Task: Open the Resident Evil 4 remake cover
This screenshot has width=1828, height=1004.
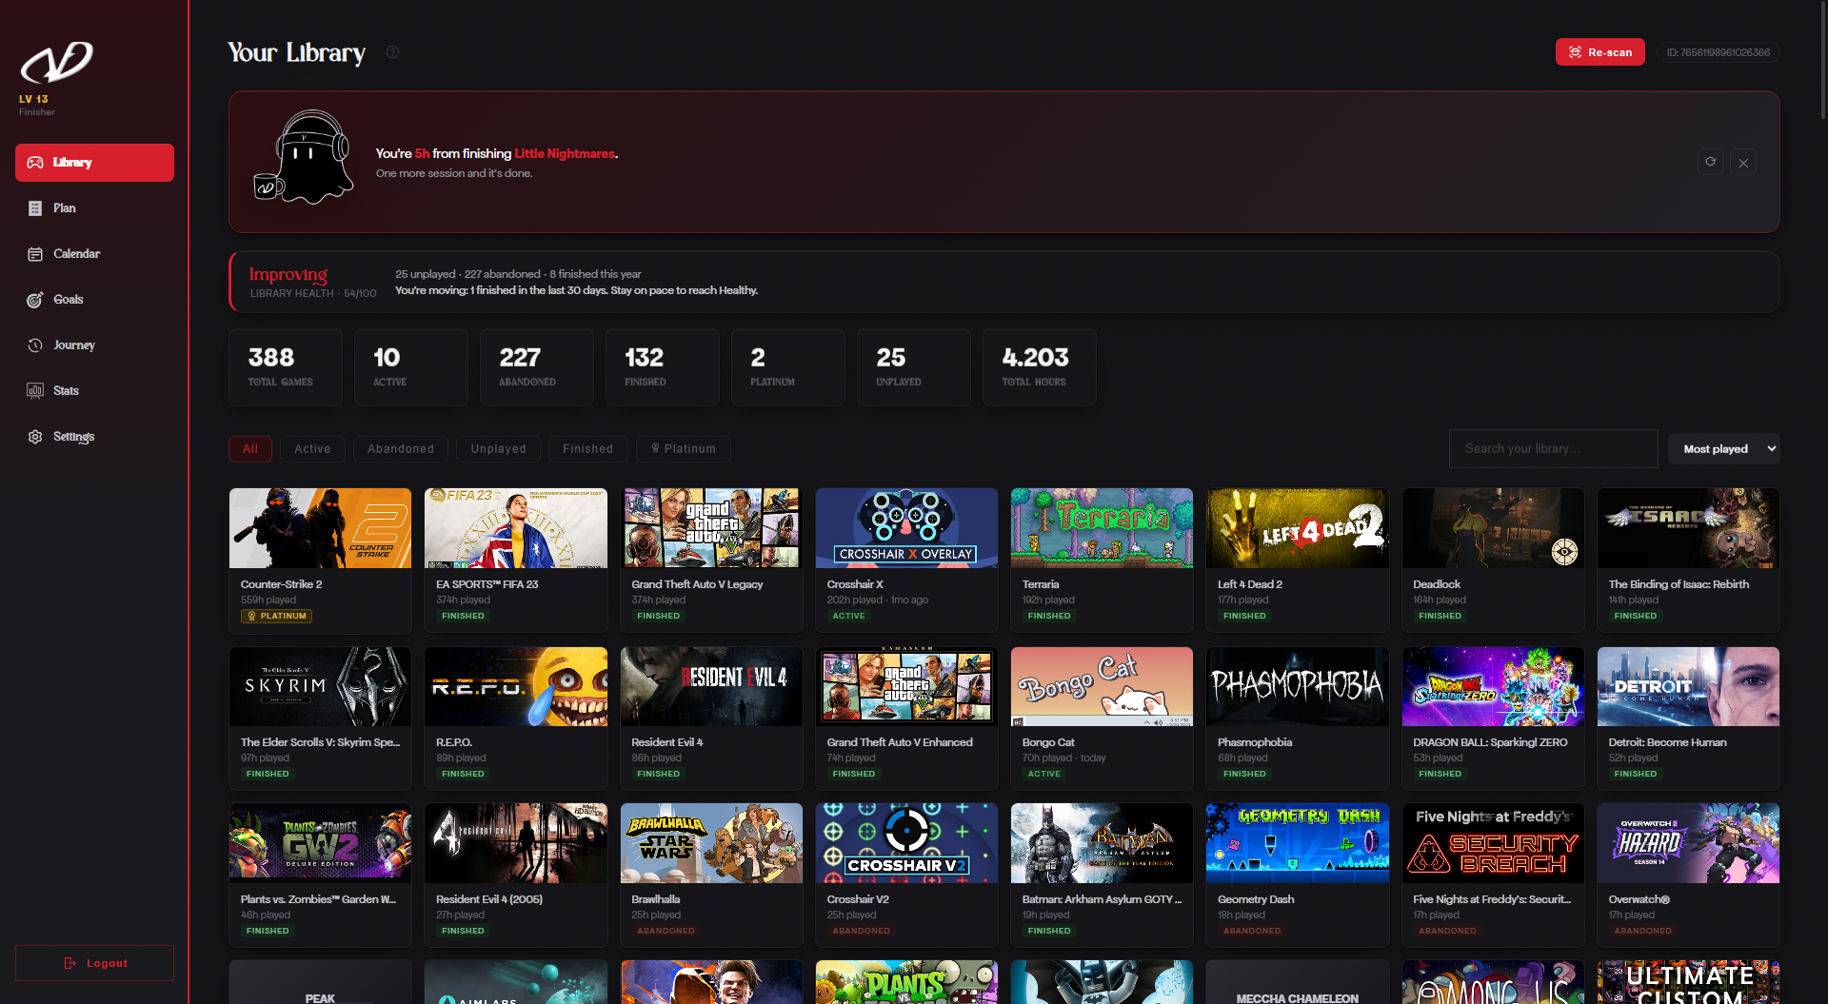Action: click(x=711, y=686)
